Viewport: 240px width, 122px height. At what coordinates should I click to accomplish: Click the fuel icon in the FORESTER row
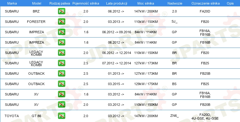tap(61, 22)
